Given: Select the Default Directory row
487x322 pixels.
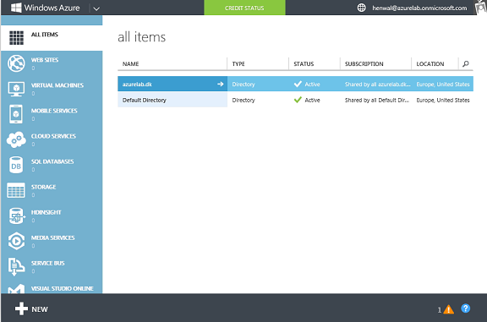Looking at the screenshot, I should (x=295, y=100).
